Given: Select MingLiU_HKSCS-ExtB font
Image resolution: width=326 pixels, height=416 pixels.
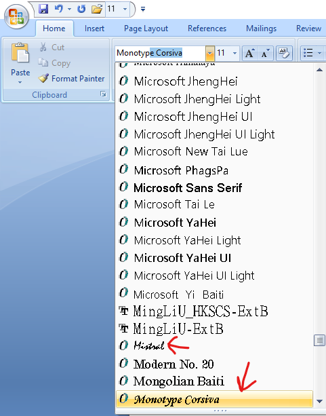Looking at the screenshot, I should pyautogui.click(x=214, y=311).
